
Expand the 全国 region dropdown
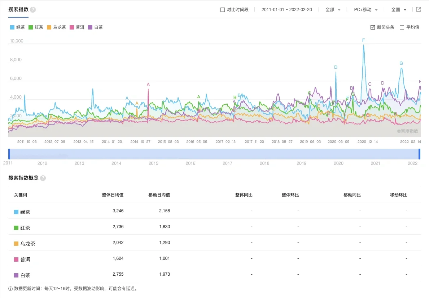(x=399, y=10)
